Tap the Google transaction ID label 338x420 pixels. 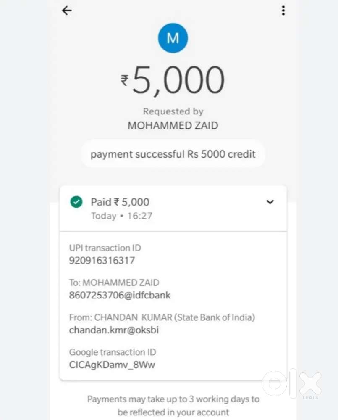click(113, 352)
